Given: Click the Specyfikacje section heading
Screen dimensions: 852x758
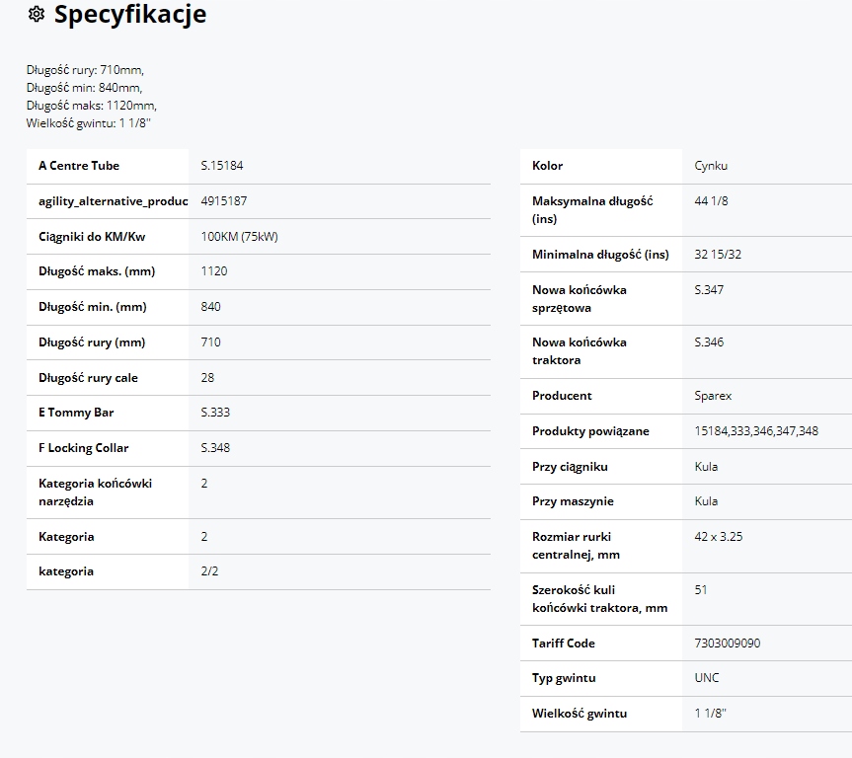Looking at the screenshot, I should point(129,14).
